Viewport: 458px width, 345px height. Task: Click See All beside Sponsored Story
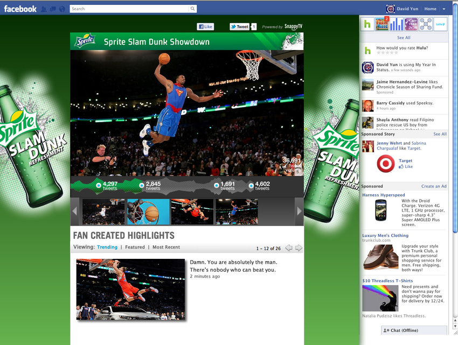440,134
